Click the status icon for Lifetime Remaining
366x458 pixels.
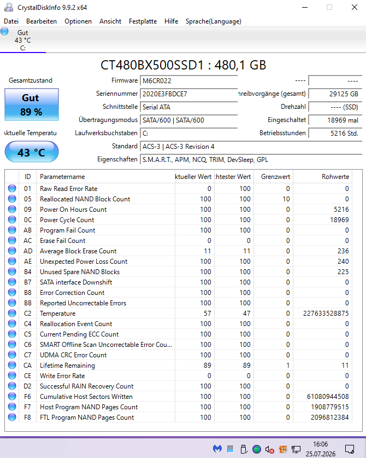12,365
